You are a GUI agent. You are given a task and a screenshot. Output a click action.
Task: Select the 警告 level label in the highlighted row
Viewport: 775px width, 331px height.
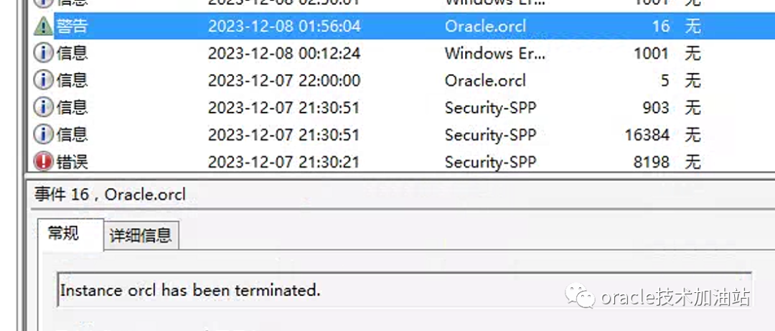[x=72, y=27]
